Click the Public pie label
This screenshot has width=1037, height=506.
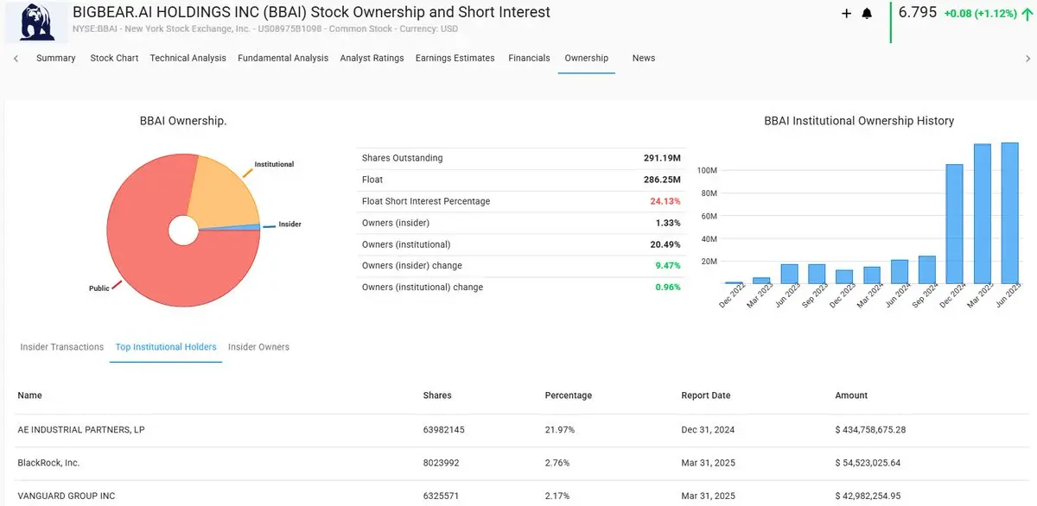[x=99, y=288]
